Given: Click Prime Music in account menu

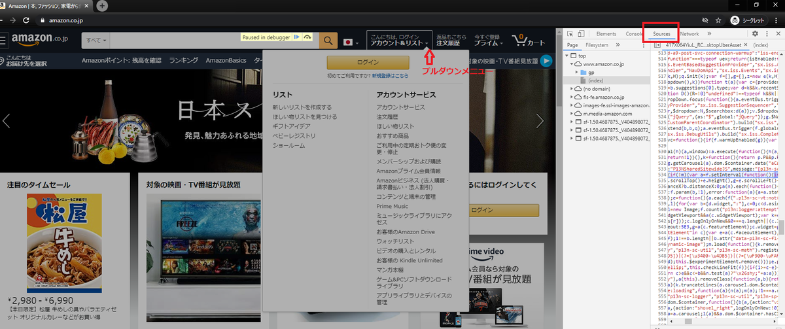Looking at the screenshot, I should tap(392, 206).
